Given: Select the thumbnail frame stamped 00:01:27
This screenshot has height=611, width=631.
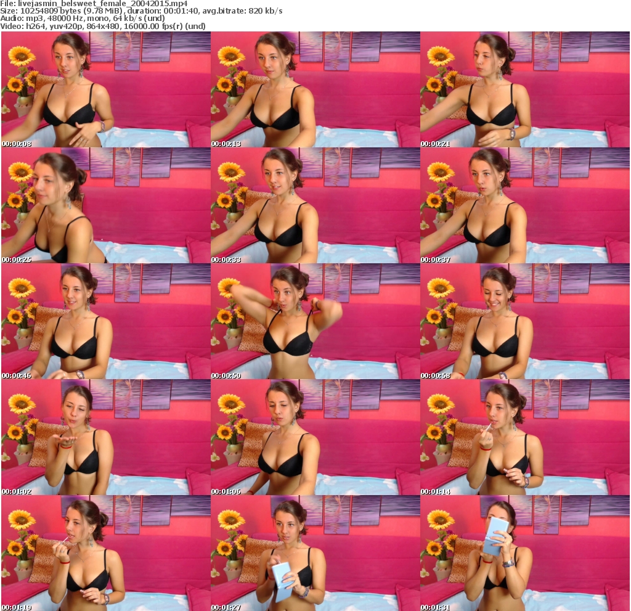Looking at the screenshot, I should point(315,554).
